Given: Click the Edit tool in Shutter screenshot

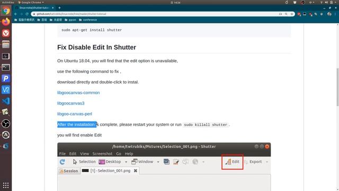Looking at the screenshot, I should tap(233, 162).
